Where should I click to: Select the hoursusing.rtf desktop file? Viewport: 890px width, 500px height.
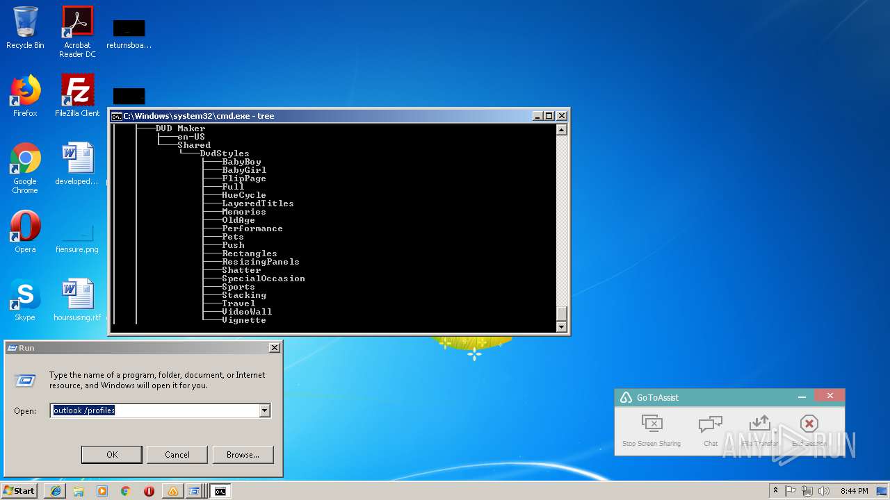coord(77,300)
